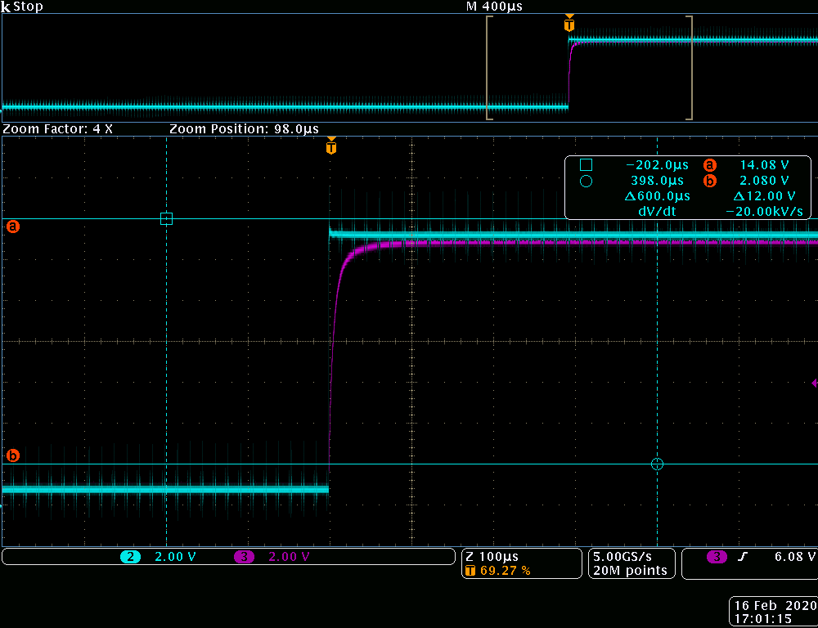This screenshot has width=818, height=628.
Task: Click the square cursor handle on waveform
Action: pyautogui.click(x=167, y=218)
